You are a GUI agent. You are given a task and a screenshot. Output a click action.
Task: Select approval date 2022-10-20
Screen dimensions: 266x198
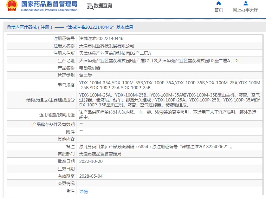coord(91,161)
